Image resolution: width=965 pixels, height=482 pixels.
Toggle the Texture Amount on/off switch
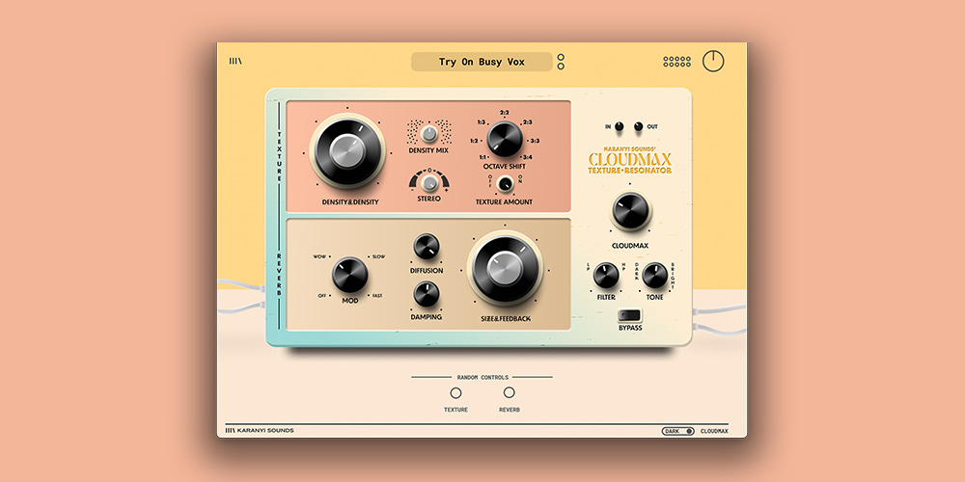point(505,185)
